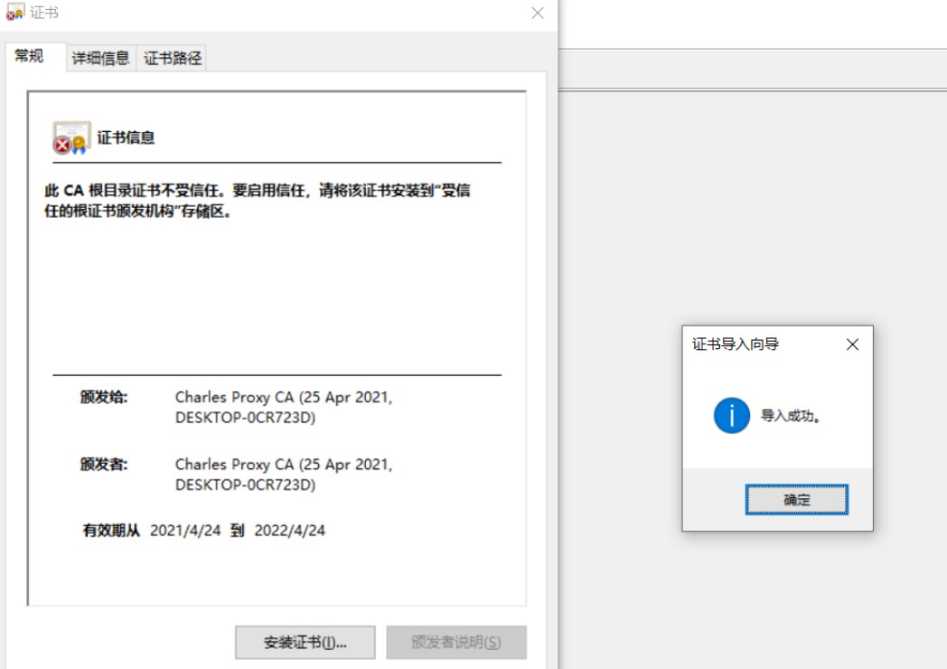This screenshot has height=669, width=947.
Task: Close the 证书导入向导 dialog with X
Action: click(x=852, y=344)
